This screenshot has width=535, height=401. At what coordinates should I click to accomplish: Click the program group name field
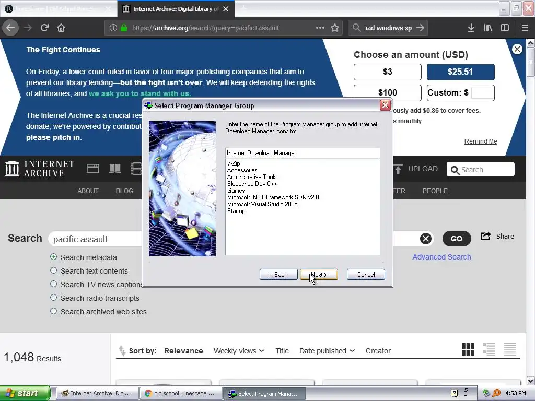(x=303, y=153)
